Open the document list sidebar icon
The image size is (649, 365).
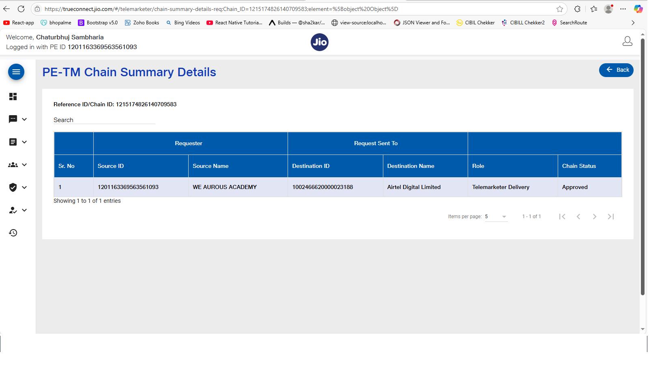click(x=13, y=142)
